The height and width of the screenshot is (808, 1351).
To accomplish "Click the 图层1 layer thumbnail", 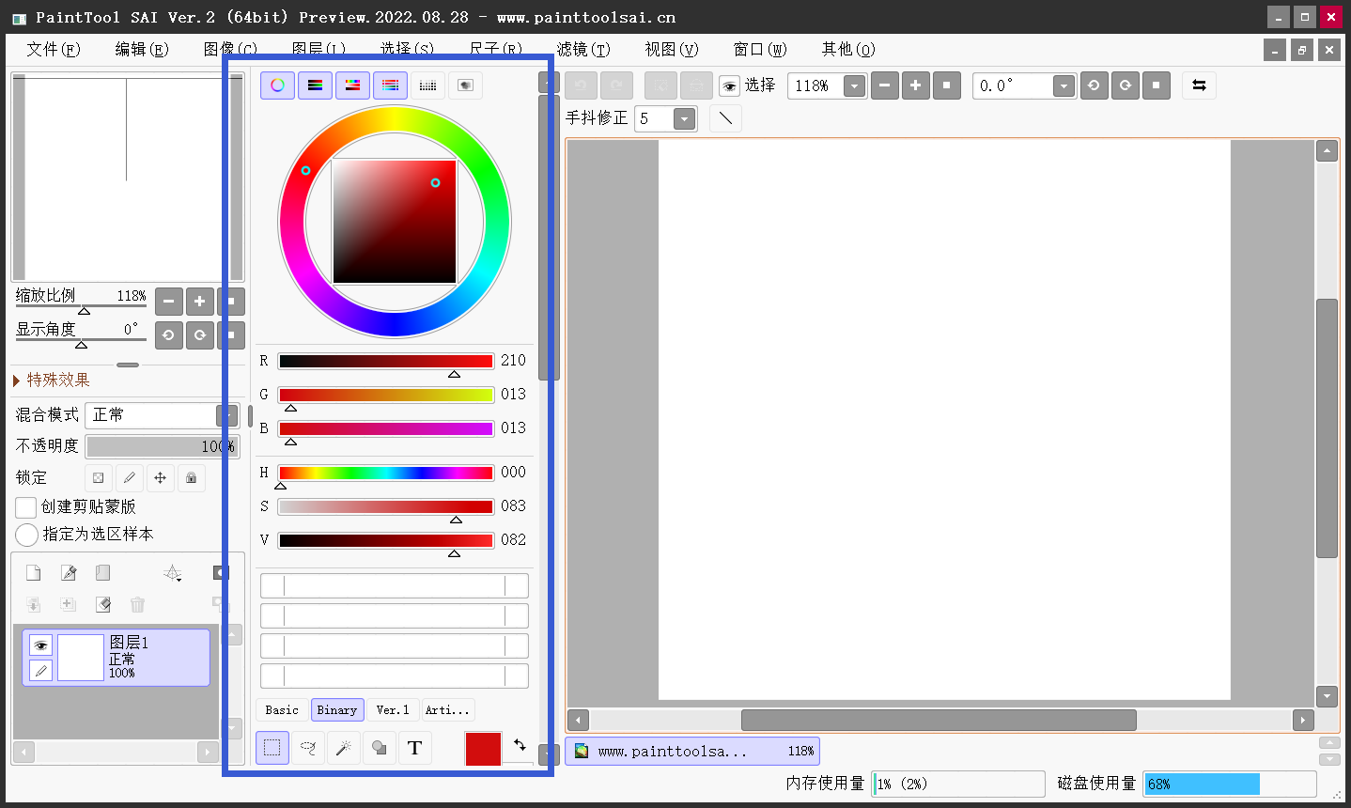I will coord(81,657).
